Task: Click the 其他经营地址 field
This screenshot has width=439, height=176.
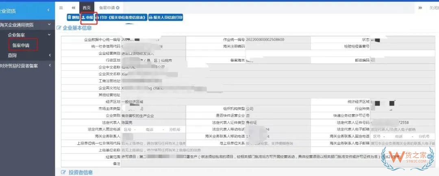Action: point(278,95)
